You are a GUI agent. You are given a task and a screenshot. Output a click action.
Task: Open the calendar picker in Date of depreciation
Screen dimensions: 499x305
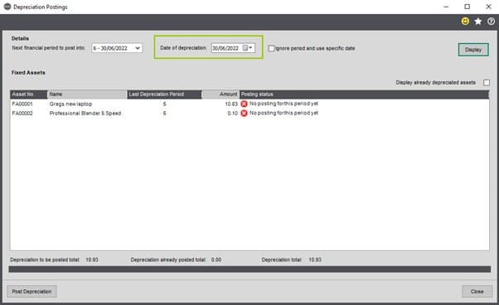(x=247, y=48)
